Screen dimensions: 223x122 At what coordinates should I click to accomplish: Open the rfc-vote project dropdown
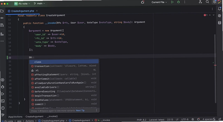22,4
